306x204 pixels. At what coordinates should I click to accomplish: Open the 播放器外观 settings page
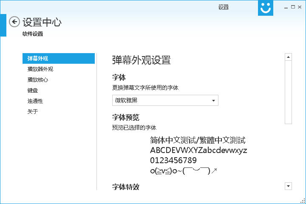(x=40, y=69)
